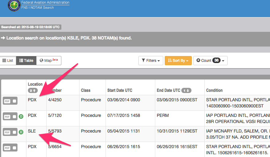270x157 pixels.
Task: Click start date 07/17/2015 1458
Action: pos(124,115)
